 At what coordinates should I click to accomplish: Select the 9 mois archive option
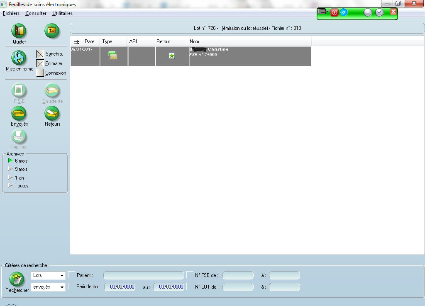21,169
